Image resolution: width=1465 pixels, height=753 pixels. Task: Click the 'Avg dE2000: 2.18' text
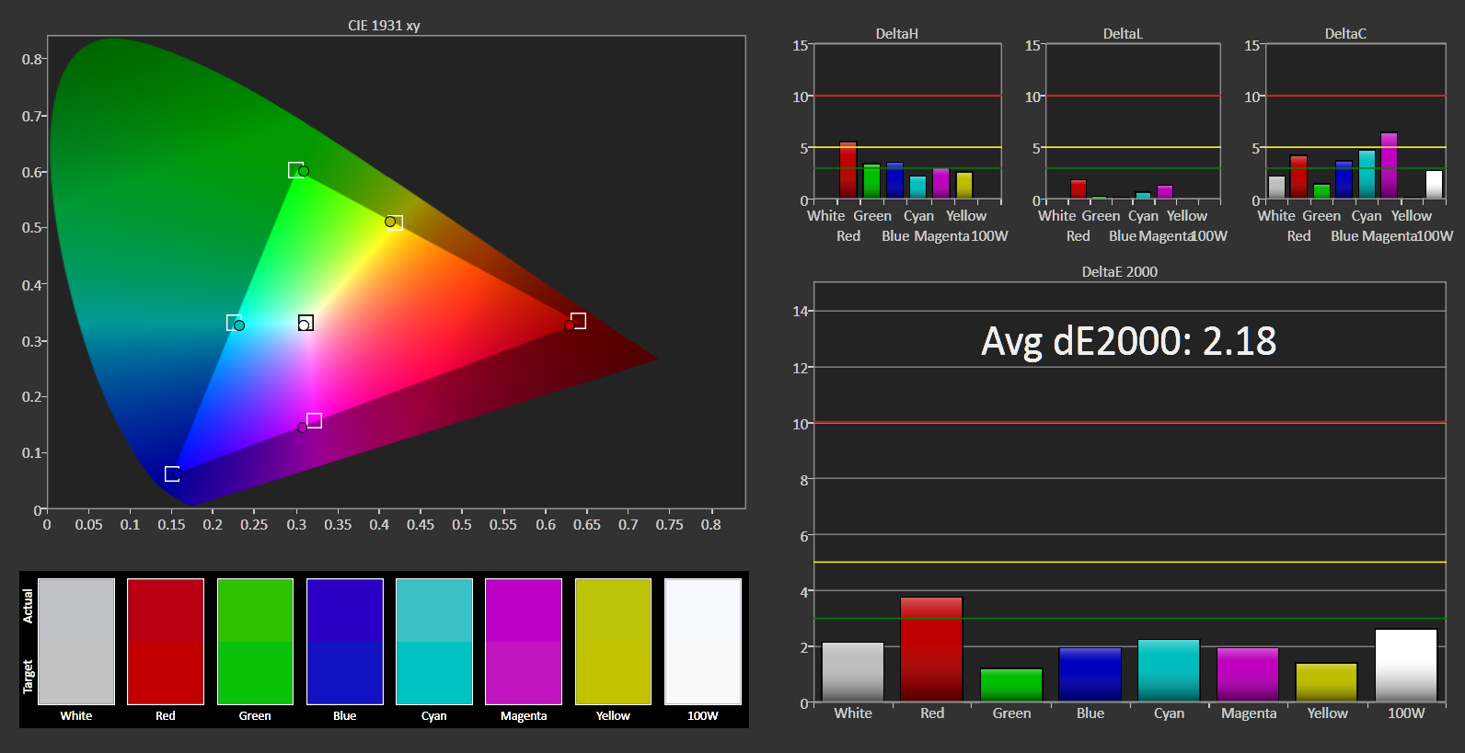tap(1128, 341)
